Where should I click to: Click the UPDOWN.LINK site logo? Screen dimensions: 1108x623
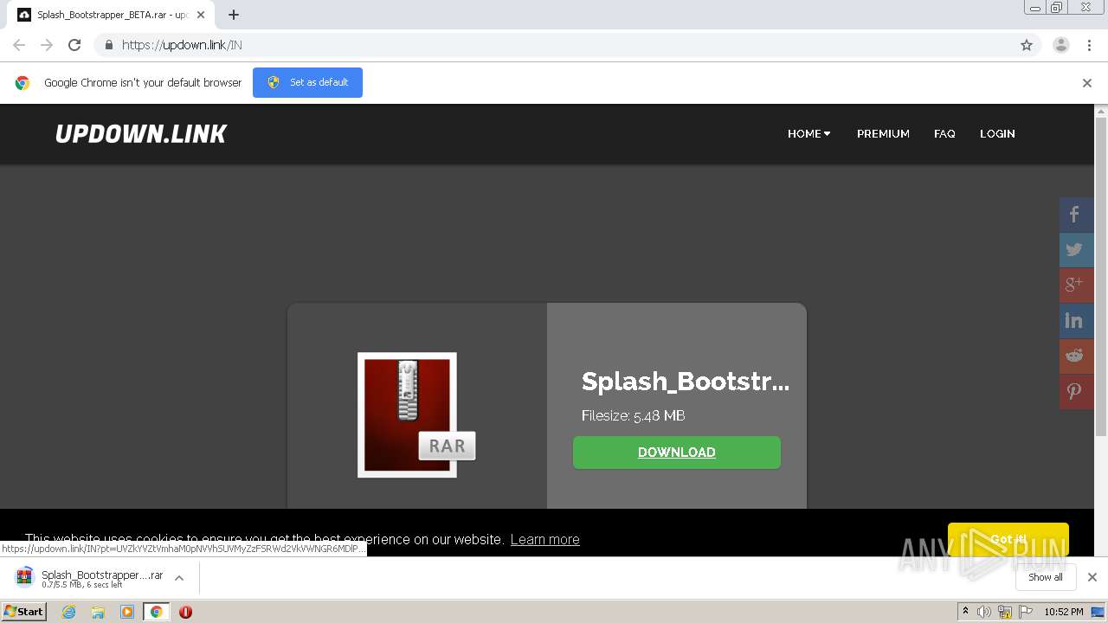pos(141,134)
